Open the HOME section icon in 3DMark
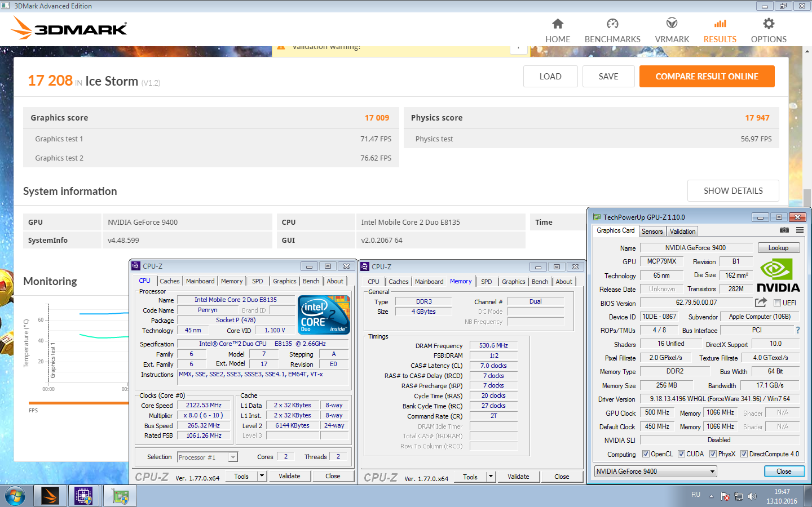Screen dimensions: 812x507 pos(558,24)
